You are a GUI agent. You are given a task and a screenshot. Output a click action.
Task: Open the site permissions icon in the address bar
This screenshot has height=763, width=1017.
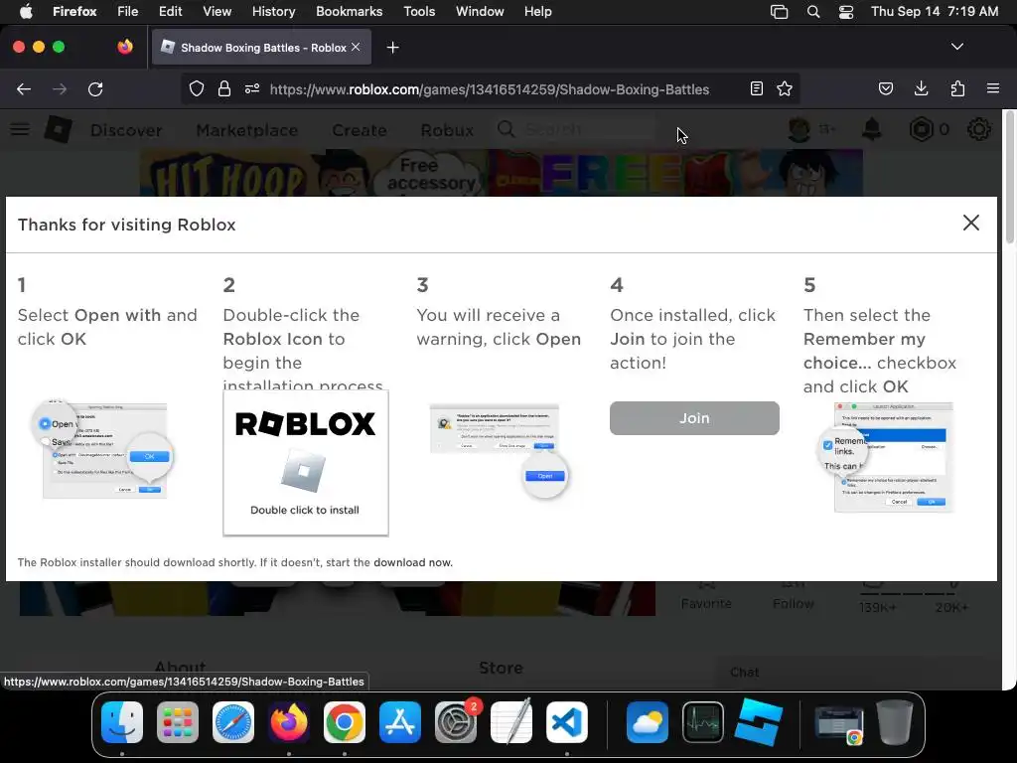click(252, 88)
